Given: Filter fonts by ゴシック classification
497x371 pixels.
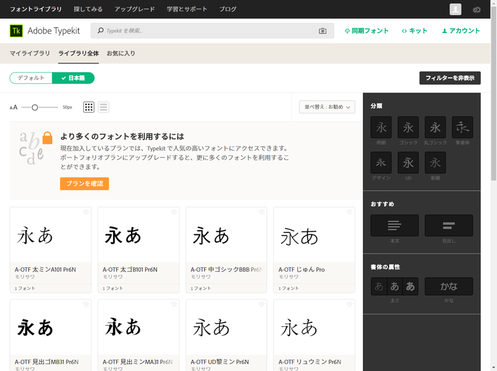Looking at the screenshot, I should pos(408,127).
